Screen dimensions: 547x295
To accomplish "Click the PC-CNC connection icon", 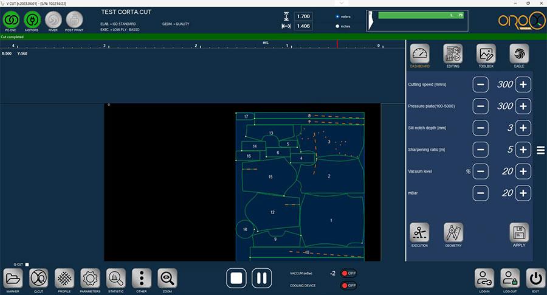I will tap(11, 19).
